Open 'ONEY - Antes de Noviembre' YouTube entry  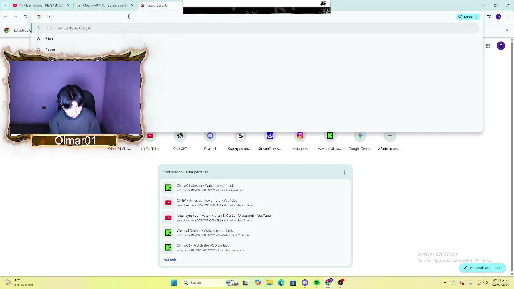(x=255, y=203)
